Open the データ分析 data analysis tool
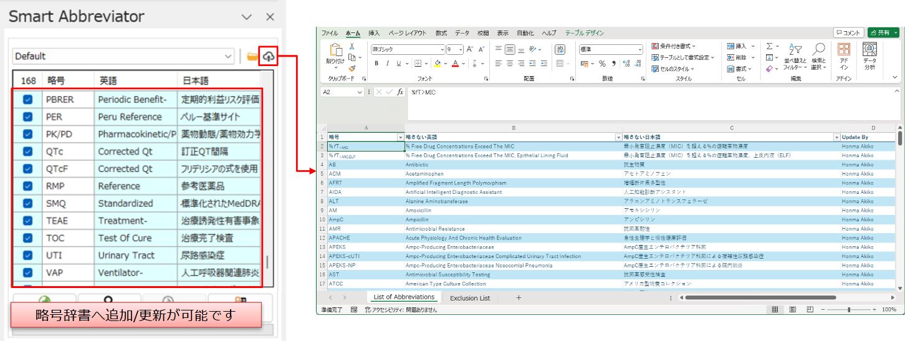This screenshot has height=341, width=905. tap(869, 56)
